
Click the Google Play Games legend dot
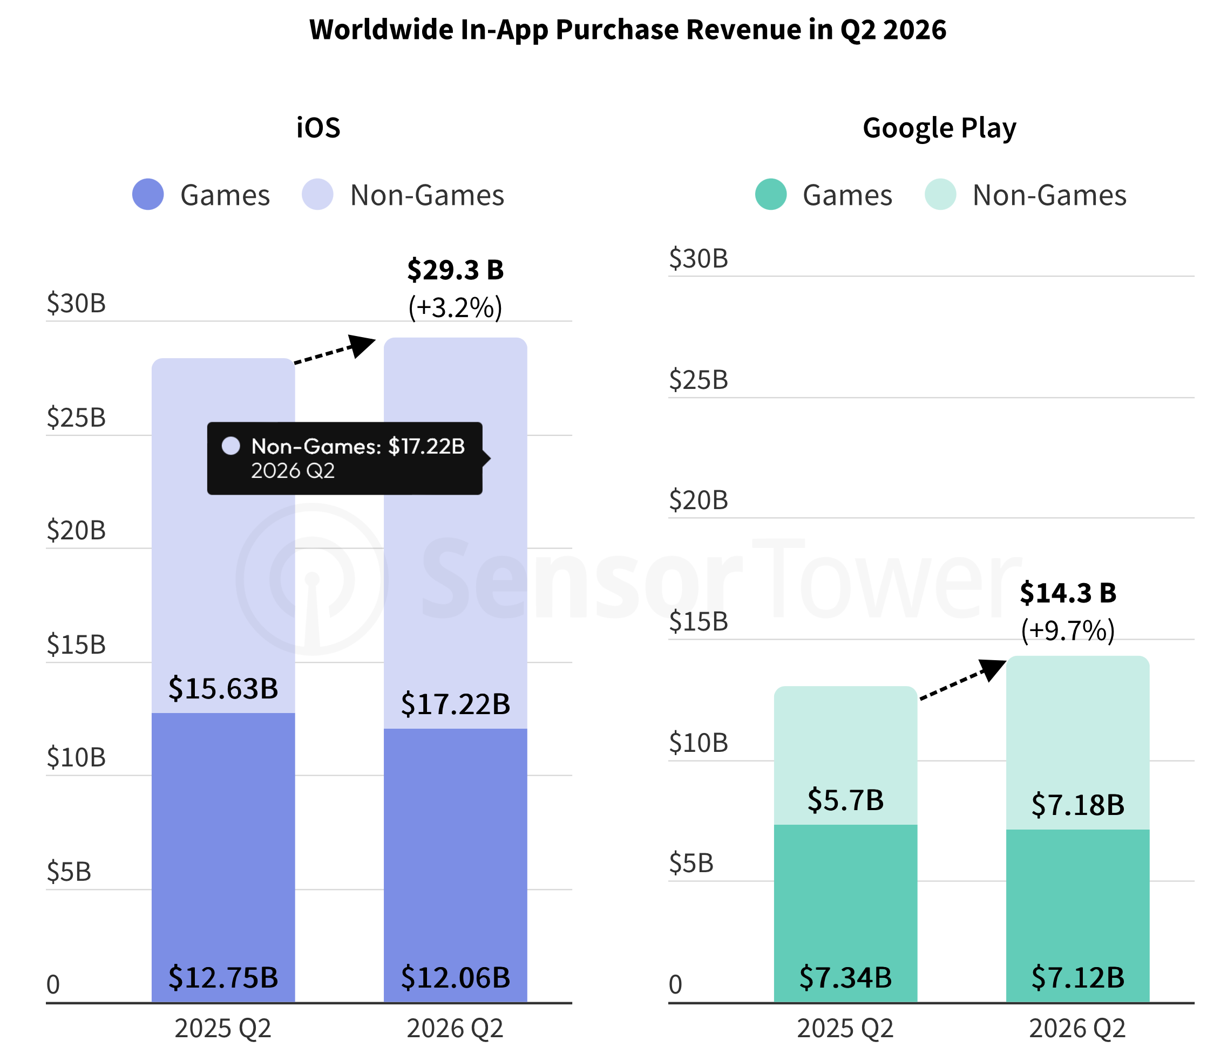pos(770,194)
